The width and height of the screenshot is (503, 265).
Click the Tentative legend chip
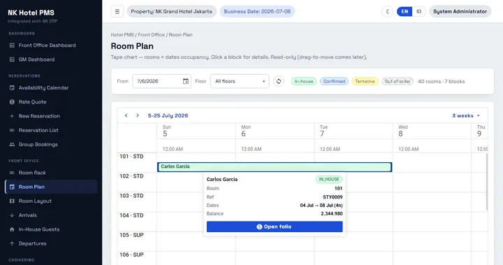(x=365, y=81)
